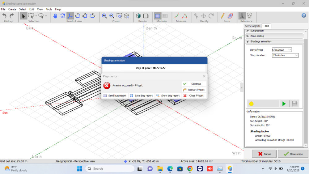The width and height of the screenshot is (309, 174).
Task: Open the Create menu
Action: pos(12,9)
